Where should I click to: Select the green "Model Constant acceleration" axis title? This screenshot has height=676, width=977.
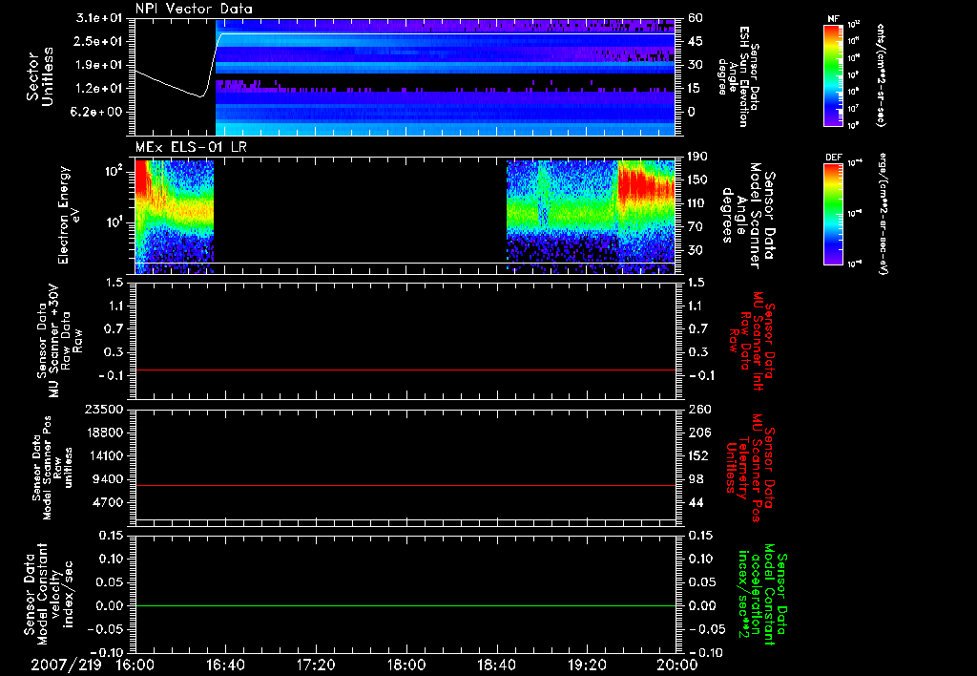pyautogui.click(x=763, y=595)
